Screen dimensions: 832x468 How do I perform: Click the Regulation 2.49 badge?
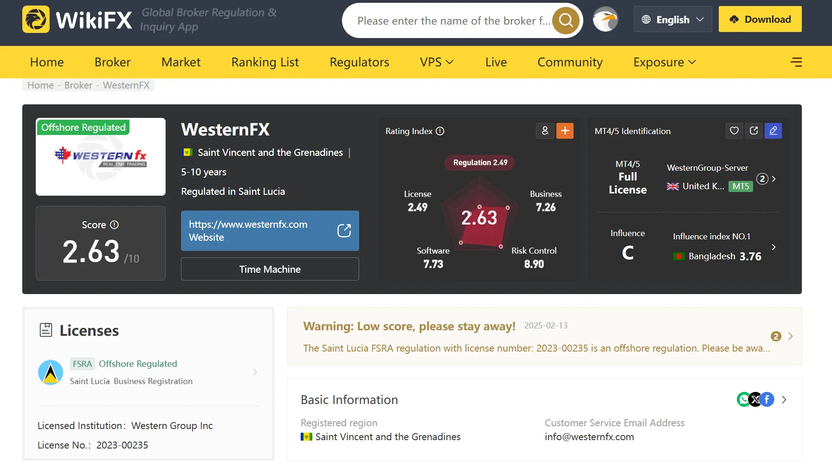(x=480, y=163)
